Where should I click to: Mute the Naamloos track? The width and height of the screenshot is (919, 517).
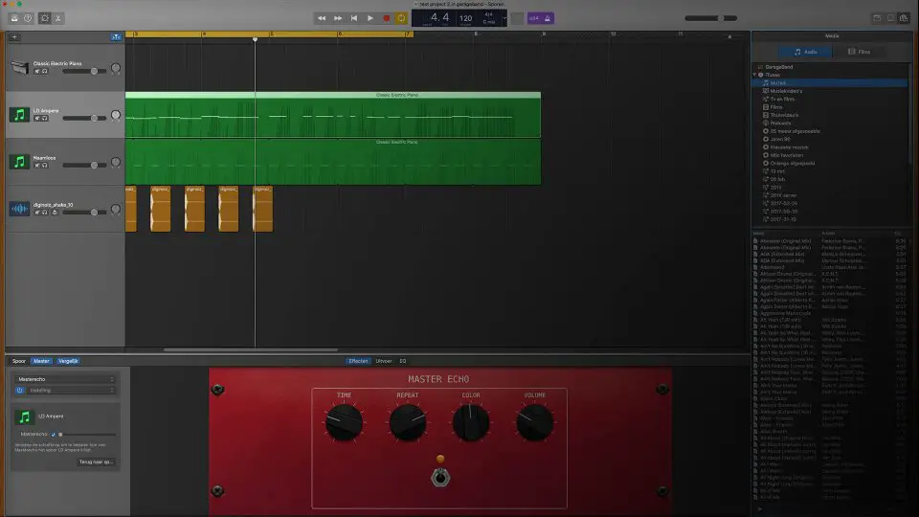click(37, 166)
